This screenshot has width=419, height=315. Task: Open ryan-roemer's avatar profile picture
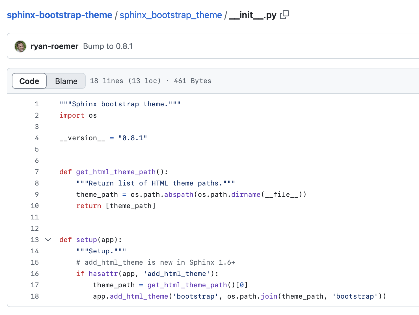pyautogui.click(x=20, y=46)
